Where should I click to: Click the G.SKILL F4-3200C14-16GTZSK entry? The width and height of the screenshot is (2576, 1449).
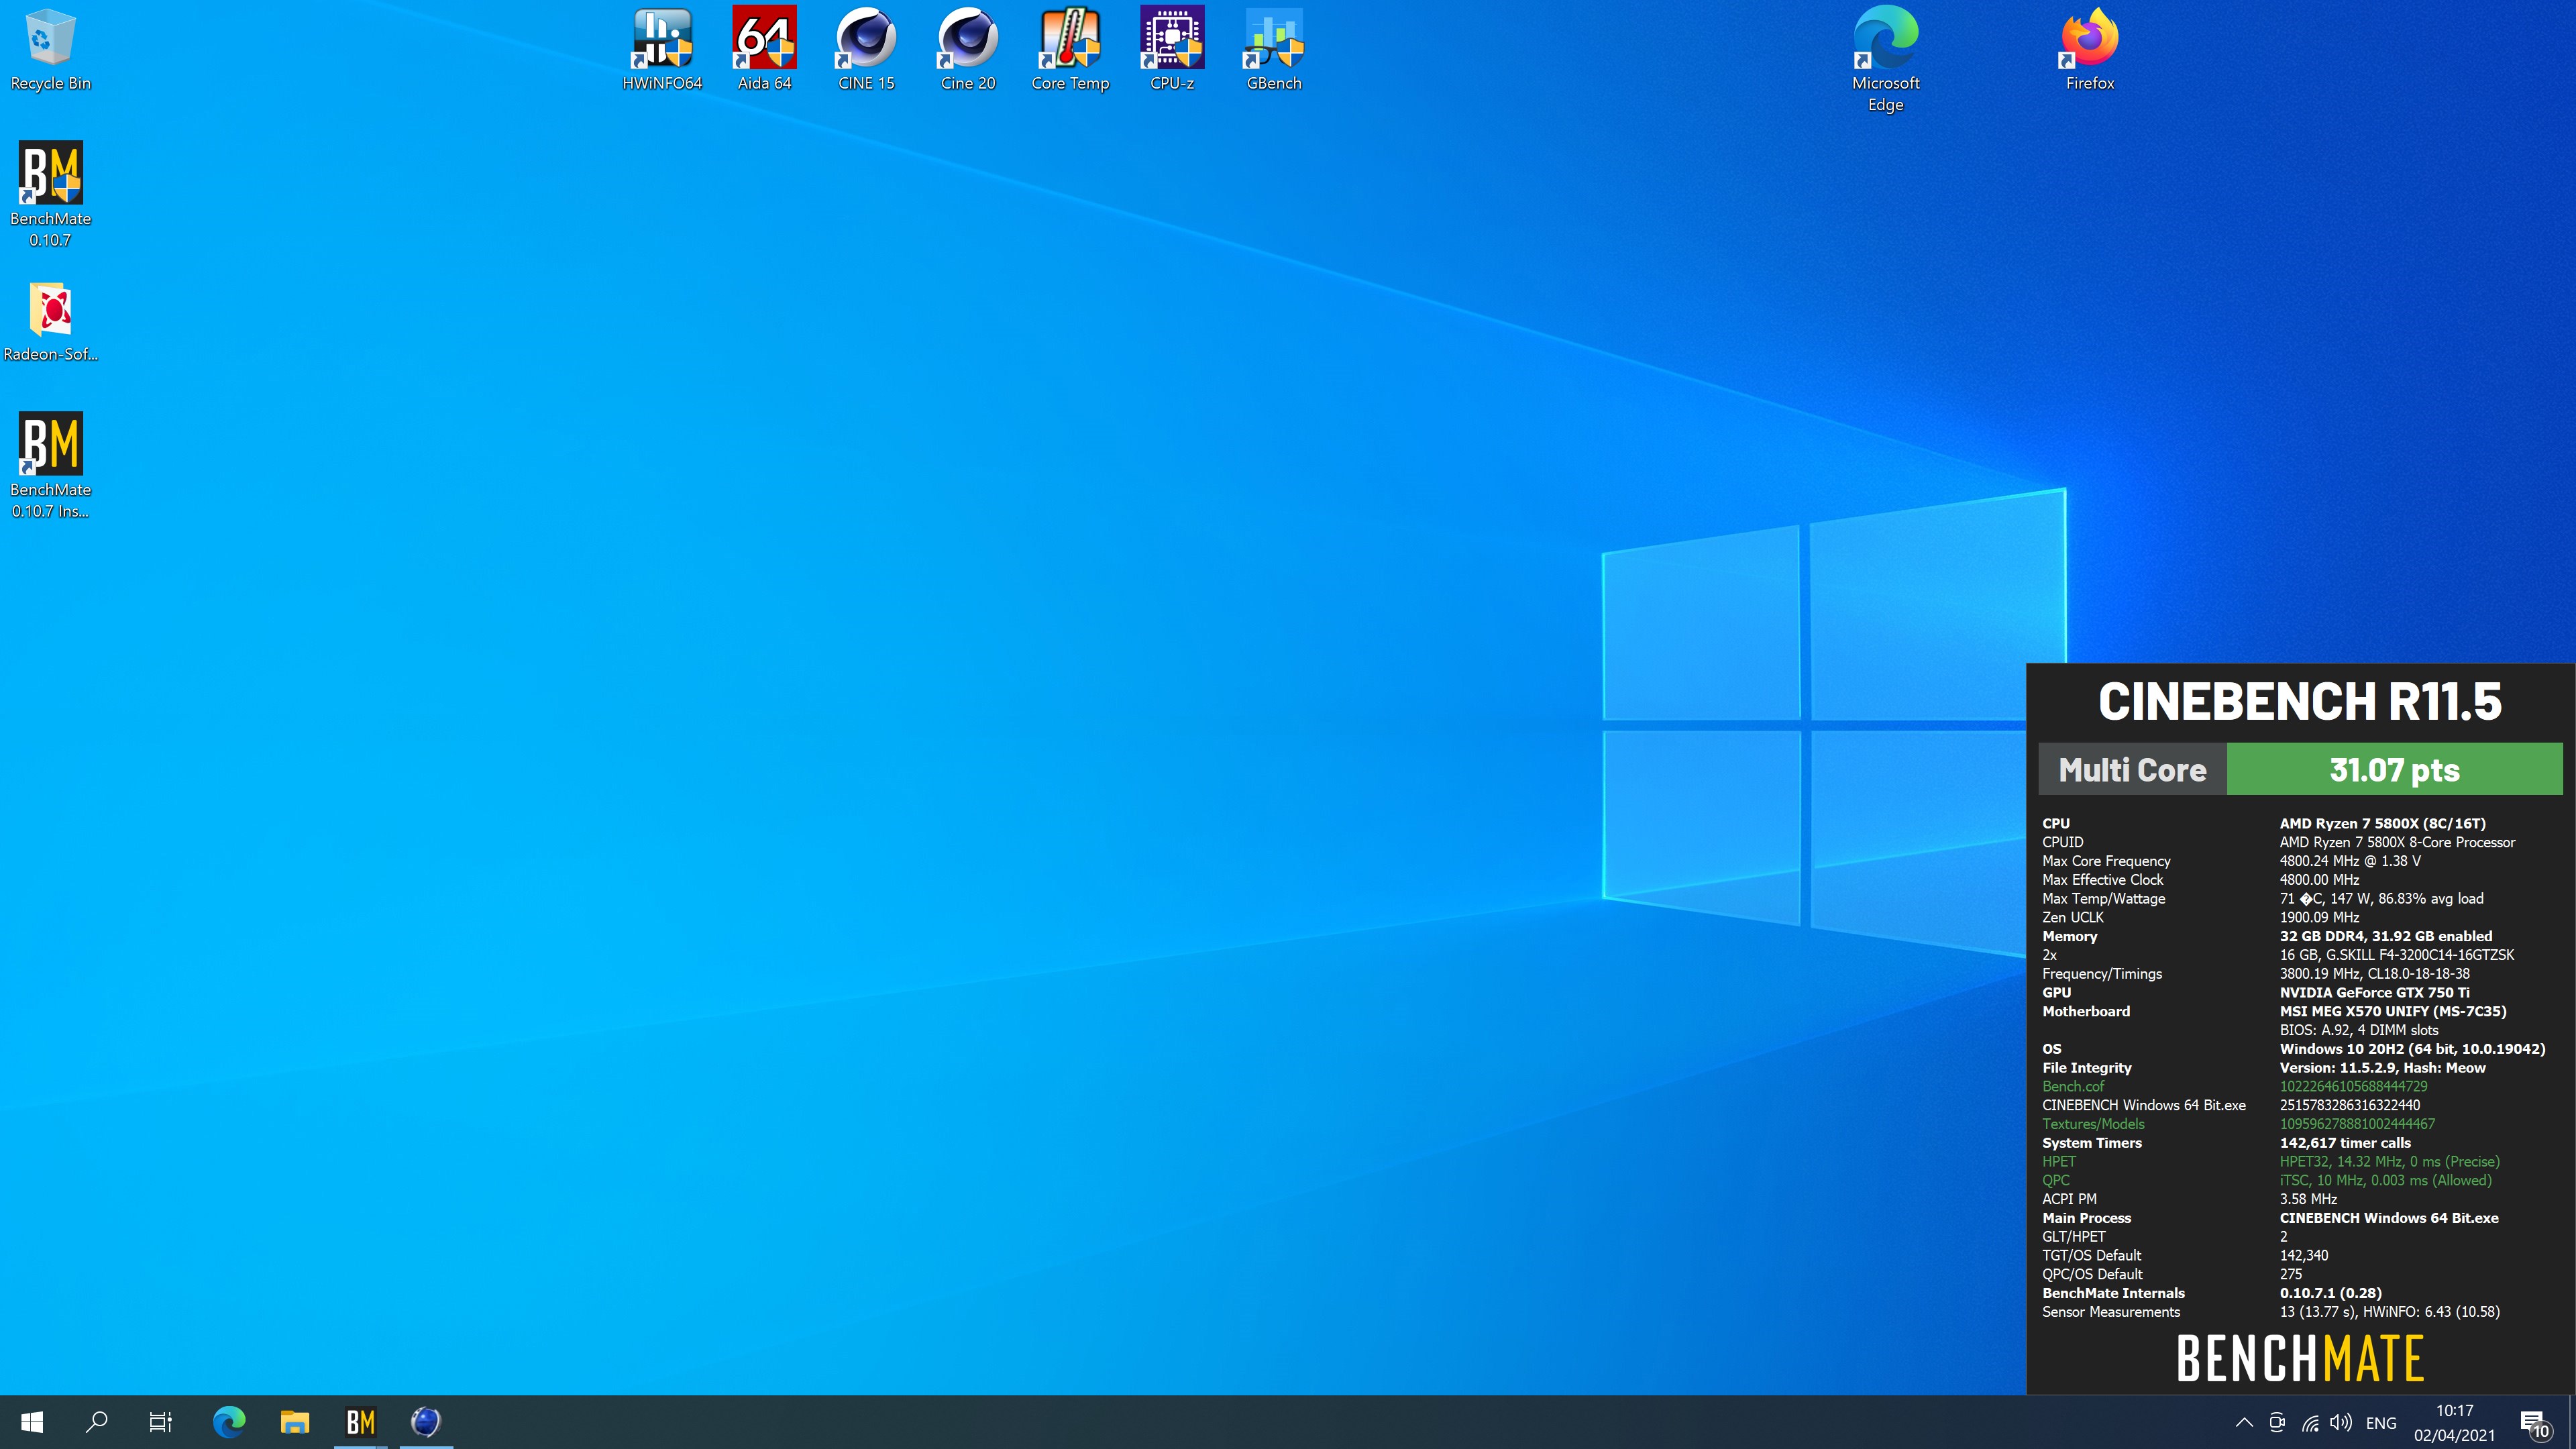[2397, 955]
